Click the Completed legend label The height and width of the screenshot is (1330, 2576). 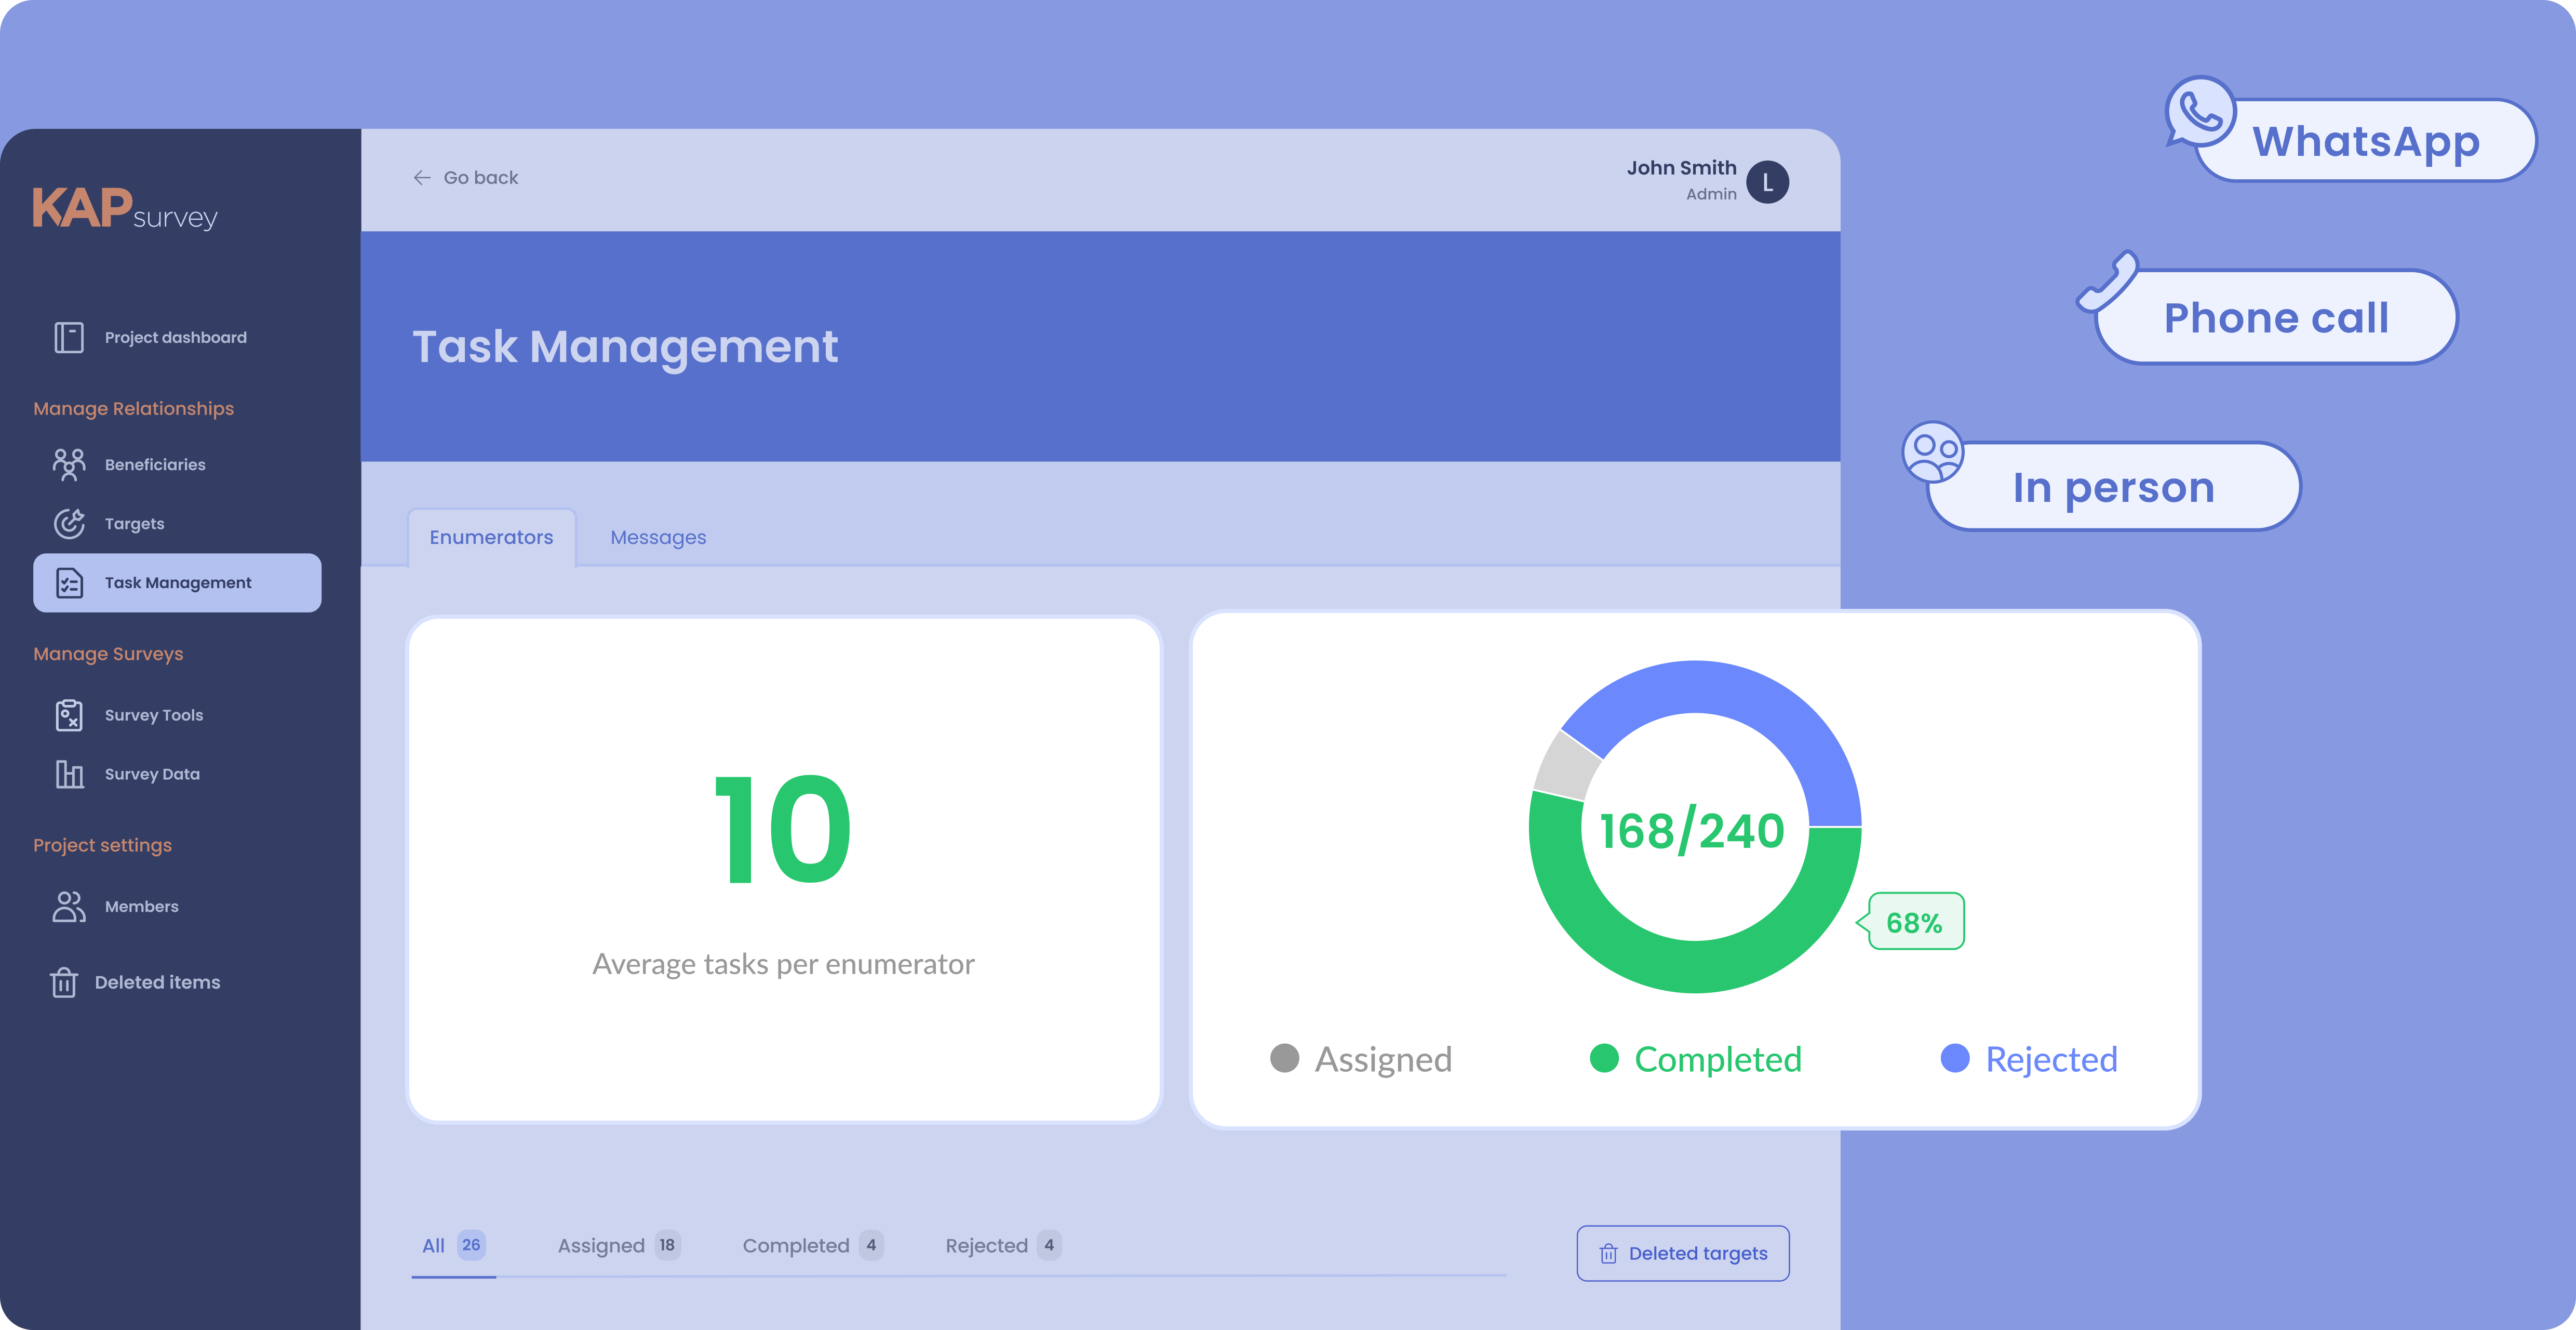click(x=1718, y=1060)
